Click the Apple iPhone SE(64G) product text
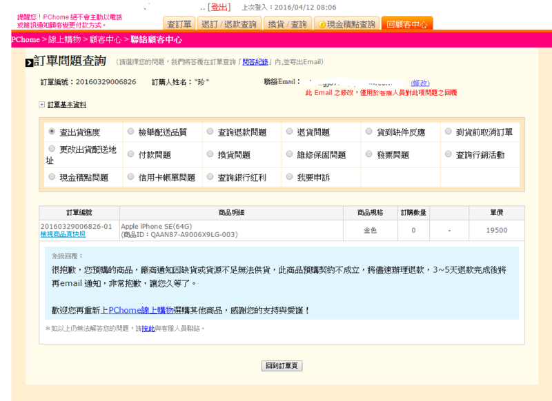The height and width of the screenshot is (401, 552). tap(157, 226)
